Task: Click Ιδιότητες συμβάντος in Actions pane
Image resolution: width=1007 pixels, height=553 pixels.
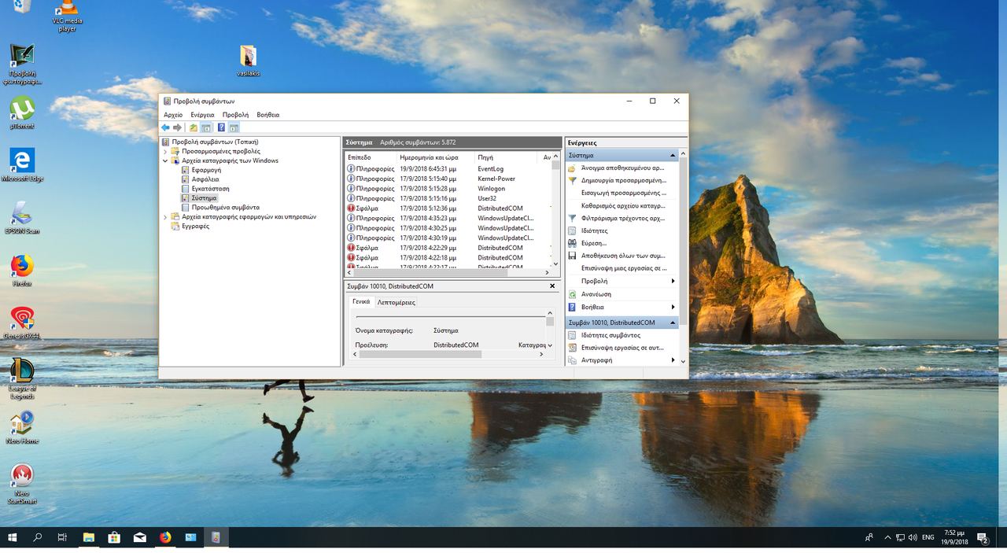Action: click(x=610, y=335)
